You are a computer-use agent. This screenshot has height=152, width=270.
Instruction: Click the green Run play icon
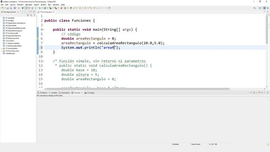pyautogui.click(x=45, y=8)
